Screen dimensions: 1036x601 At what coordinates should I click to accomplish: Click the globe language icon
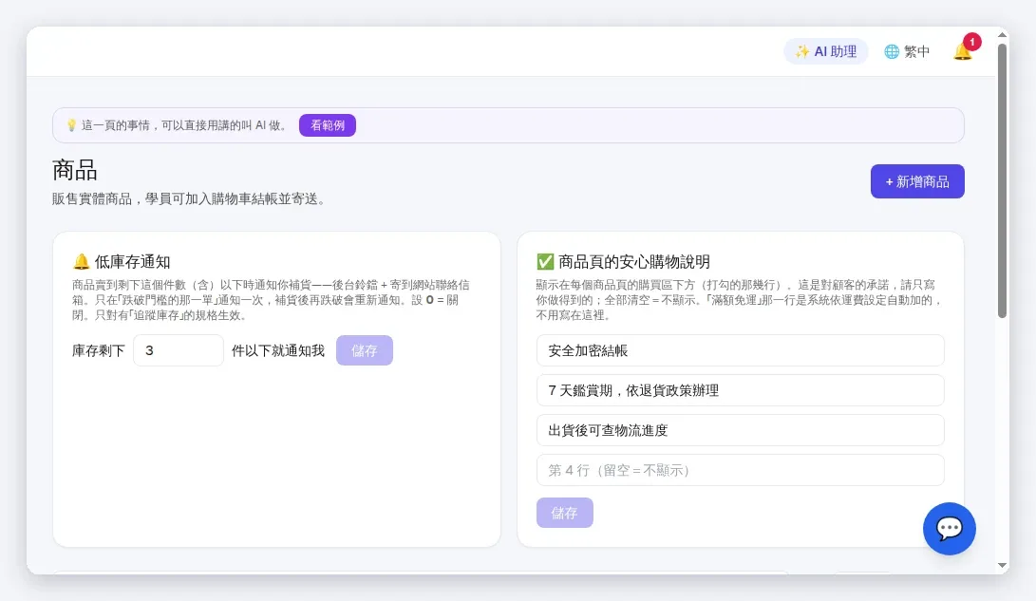click(892, 51)
